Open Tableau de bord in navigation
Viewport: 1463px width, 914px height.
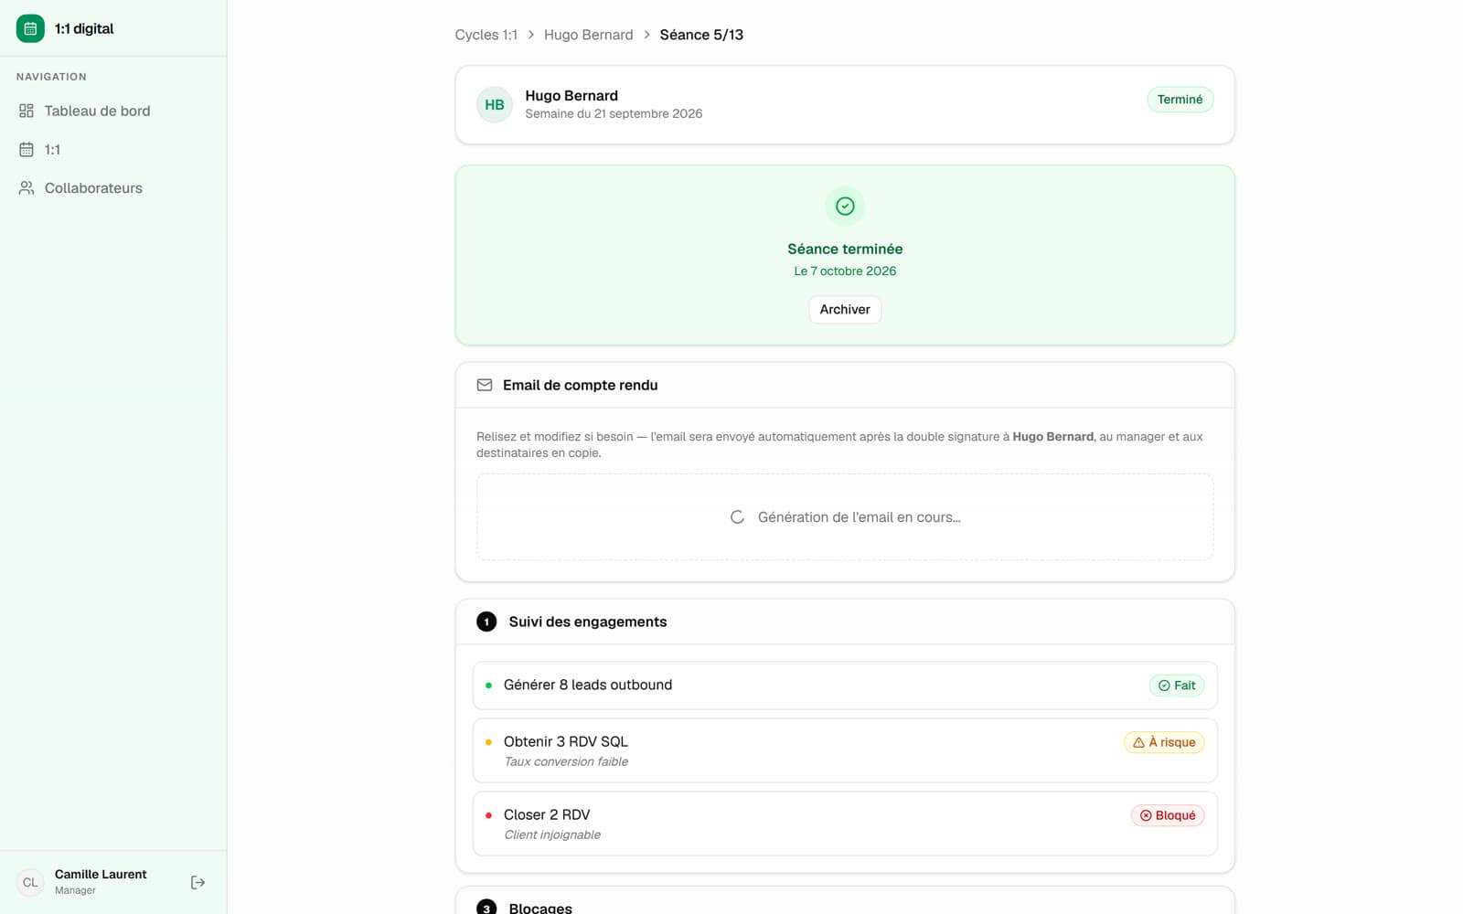[113, 111]
